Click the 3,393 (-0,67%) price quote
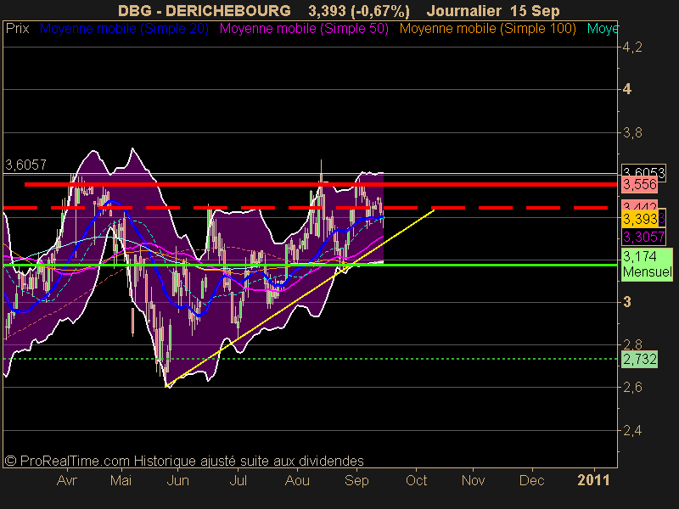The image size is (679, 509). pyautogui.click(x=359, y=10)
